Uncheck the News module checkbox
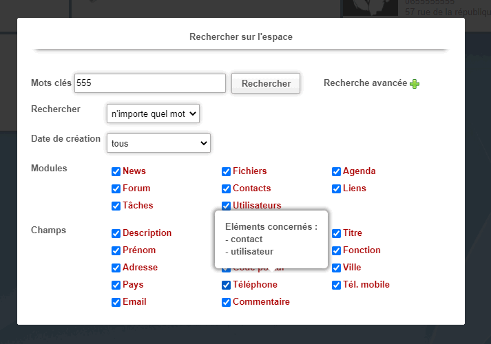 (116, 171)
